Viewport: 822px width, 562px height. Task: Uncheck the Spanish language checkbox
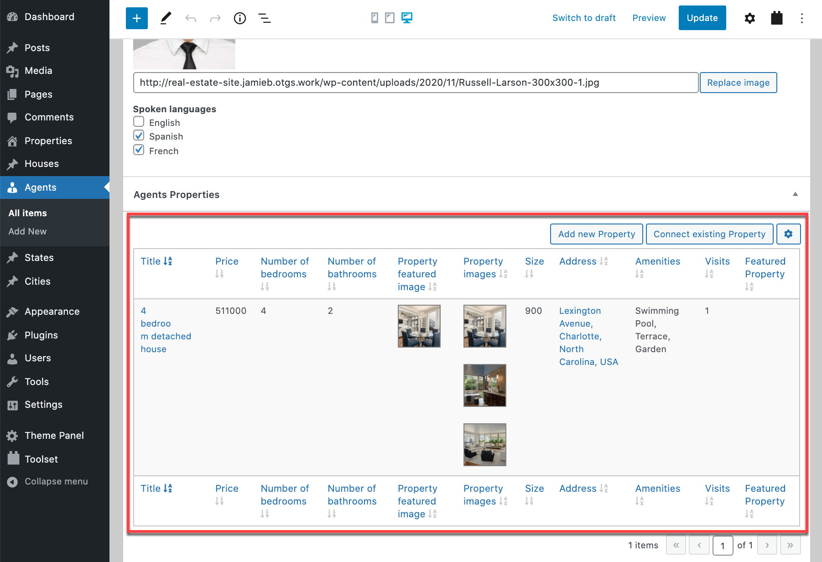(139, 135)
